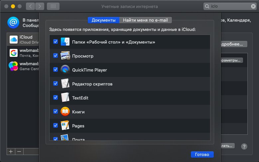Screen dimensions: 259x162
Task: Go back with the left arrow toolbar button
Action: pyautogui.click(x=30, y=6)
